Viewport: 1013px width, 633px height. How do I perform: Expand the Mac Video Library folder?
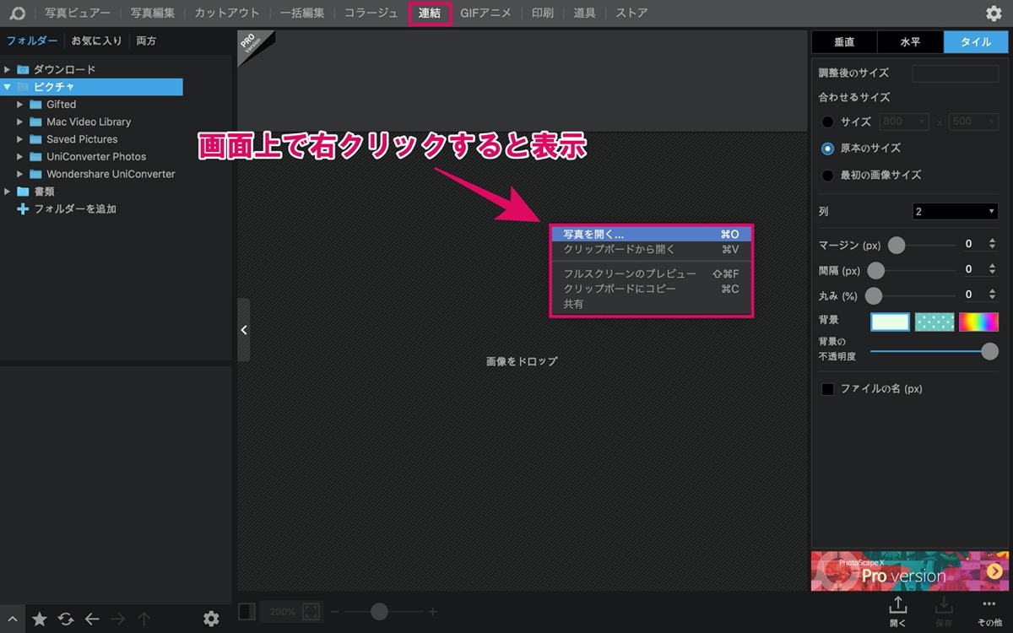coord(20,122)
